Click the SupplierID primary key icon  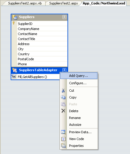click(14, 23)
